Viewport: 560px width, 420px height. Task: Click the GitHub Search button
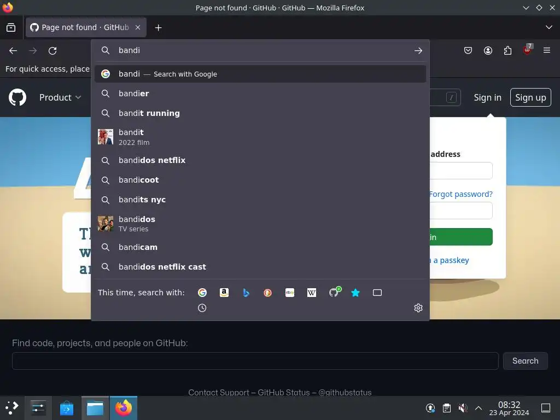[525, 361]
